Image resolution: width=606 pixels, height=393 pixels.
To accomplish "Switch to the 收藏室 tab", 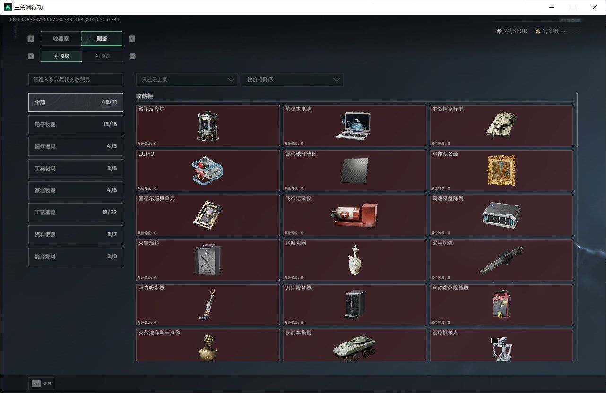I will click(x=61, y=39).
